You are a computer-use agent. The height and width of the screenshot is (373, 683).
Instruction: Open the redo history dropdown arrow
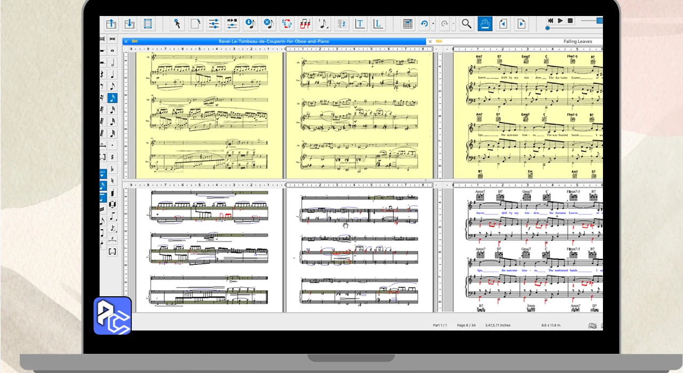pyautogui.click(x=453, y=24)
